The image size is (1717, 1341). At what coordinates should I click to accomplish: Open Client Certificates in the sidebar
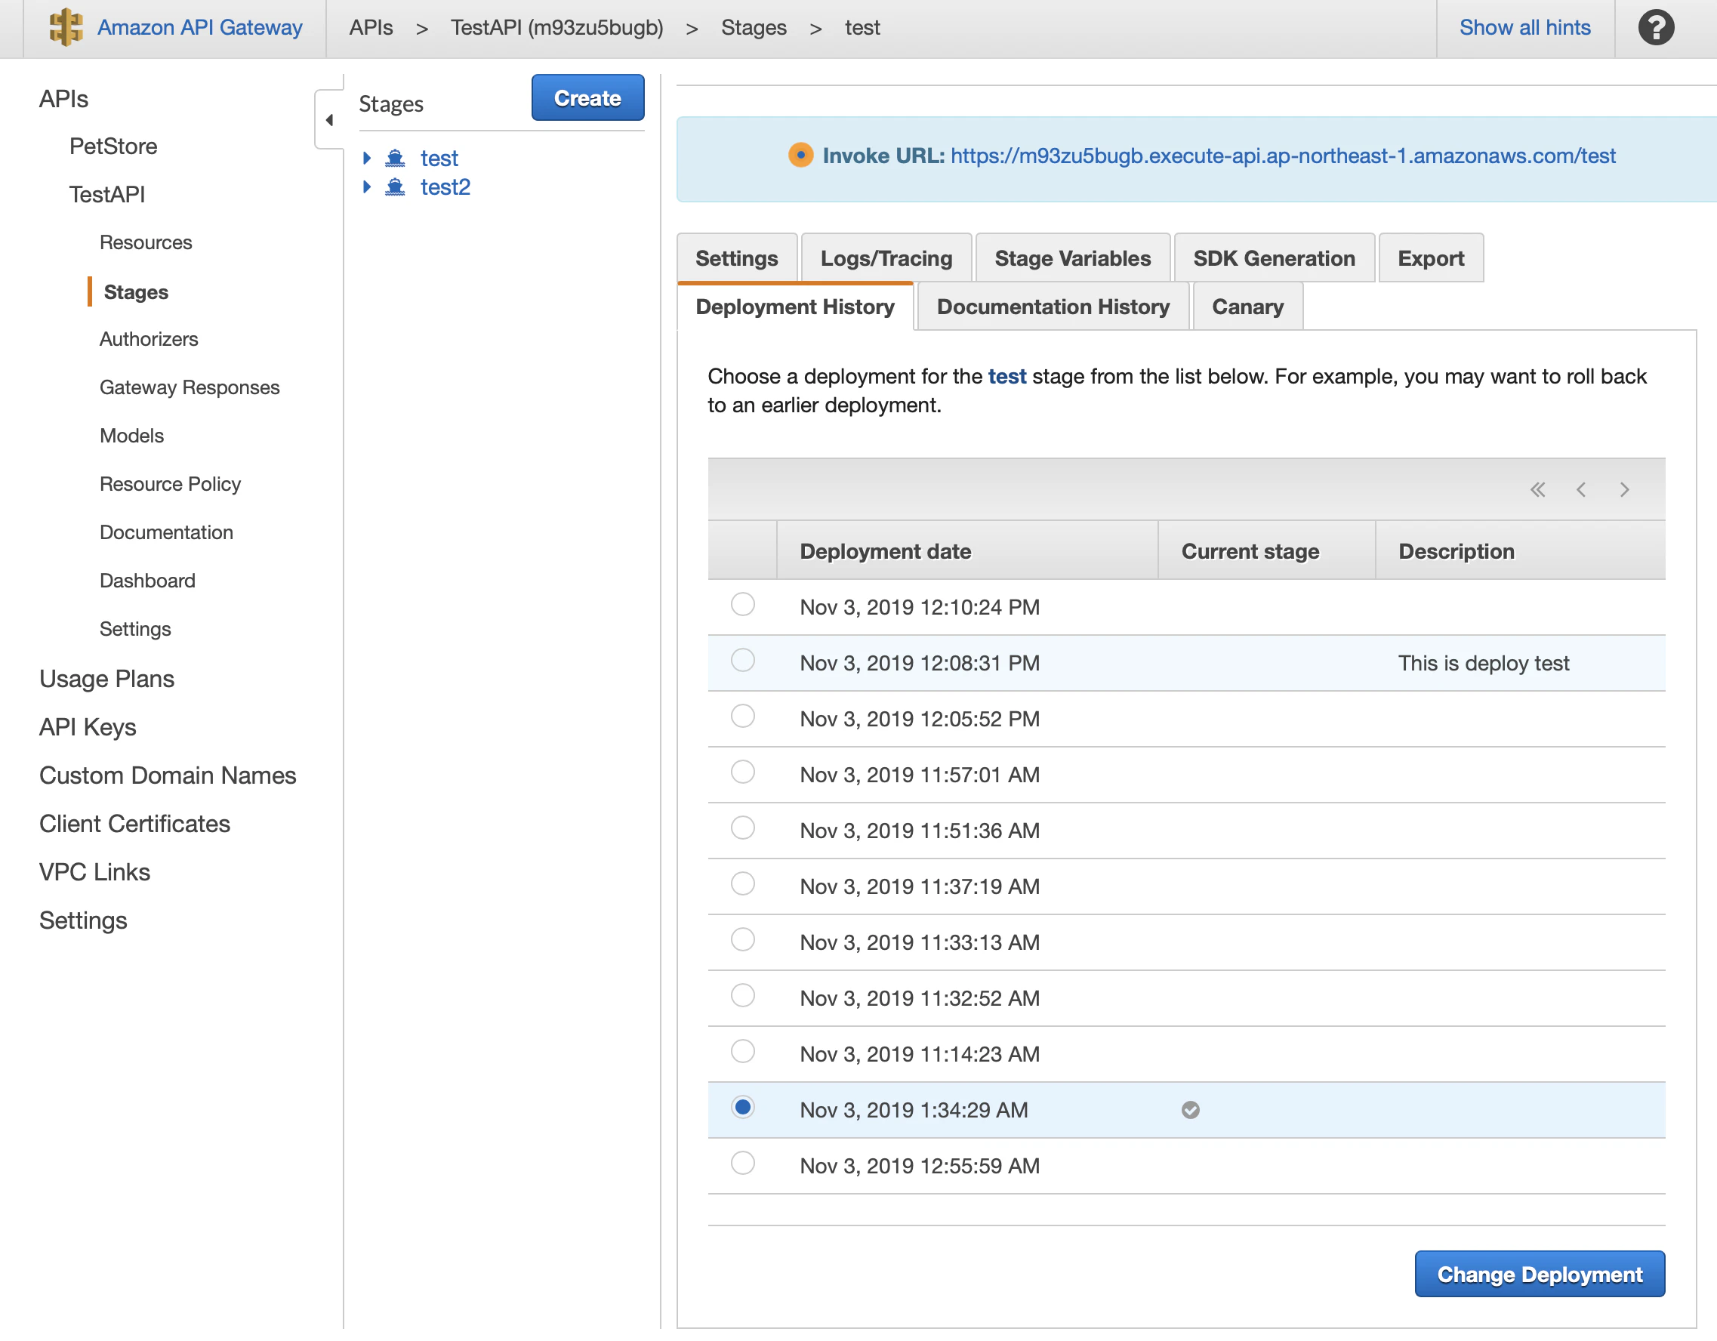tap(134, 824)
